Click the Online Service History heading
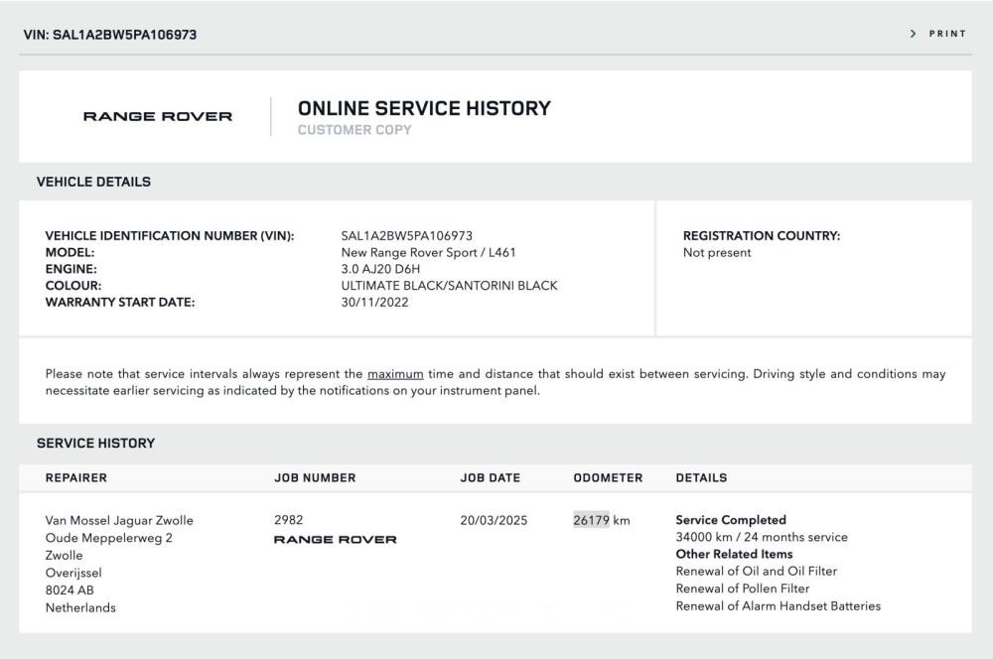Viewport: 993px width, 659px height. click(x=424, y=109)
